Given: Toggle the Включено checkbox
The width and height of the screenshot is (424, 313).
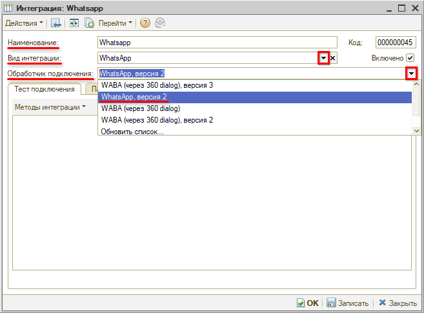Looking at the screenshot, I should (410, 58).
